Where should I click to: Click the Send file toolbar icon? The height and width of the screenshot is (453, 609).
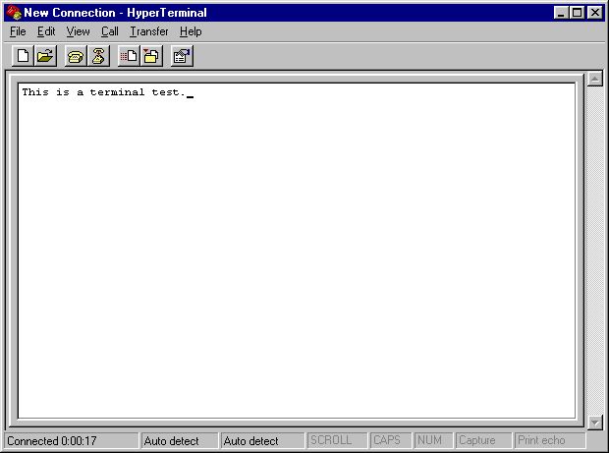[129, 56]
